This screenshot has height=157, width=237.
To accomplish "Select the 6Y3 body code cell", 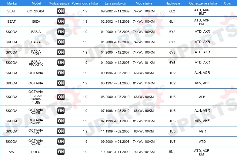I will coord(172,42).
